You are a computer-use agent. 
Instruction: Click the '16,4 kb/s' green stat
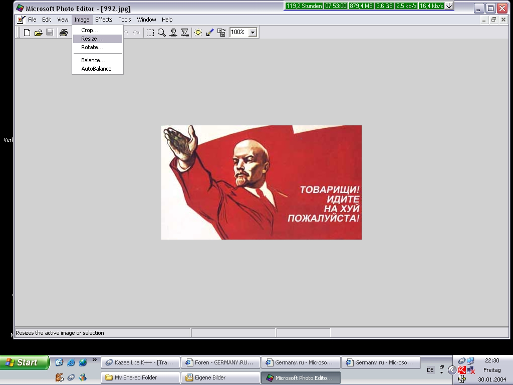click(x=431, y=6)
